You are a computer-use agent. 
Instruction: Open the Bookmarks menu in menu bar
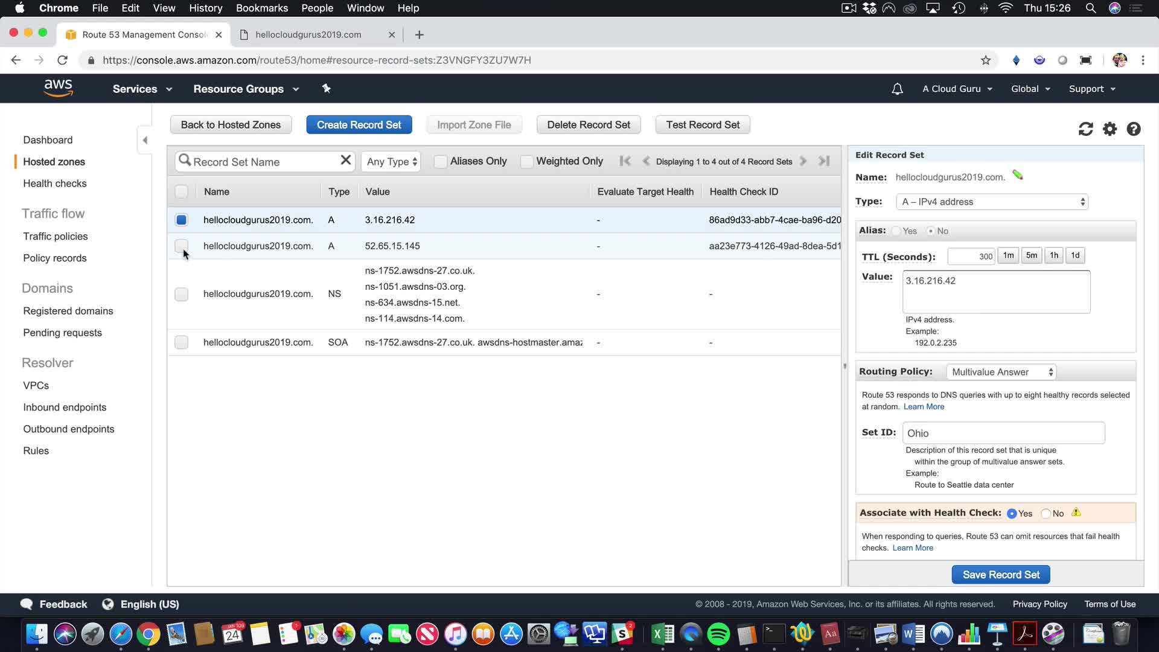coord(261,8)
